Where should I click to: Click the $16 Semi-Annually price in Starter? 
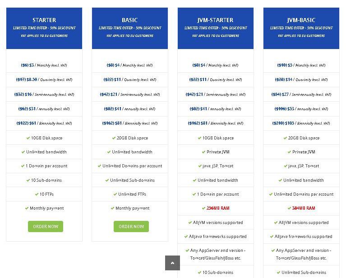coord(28,94)
